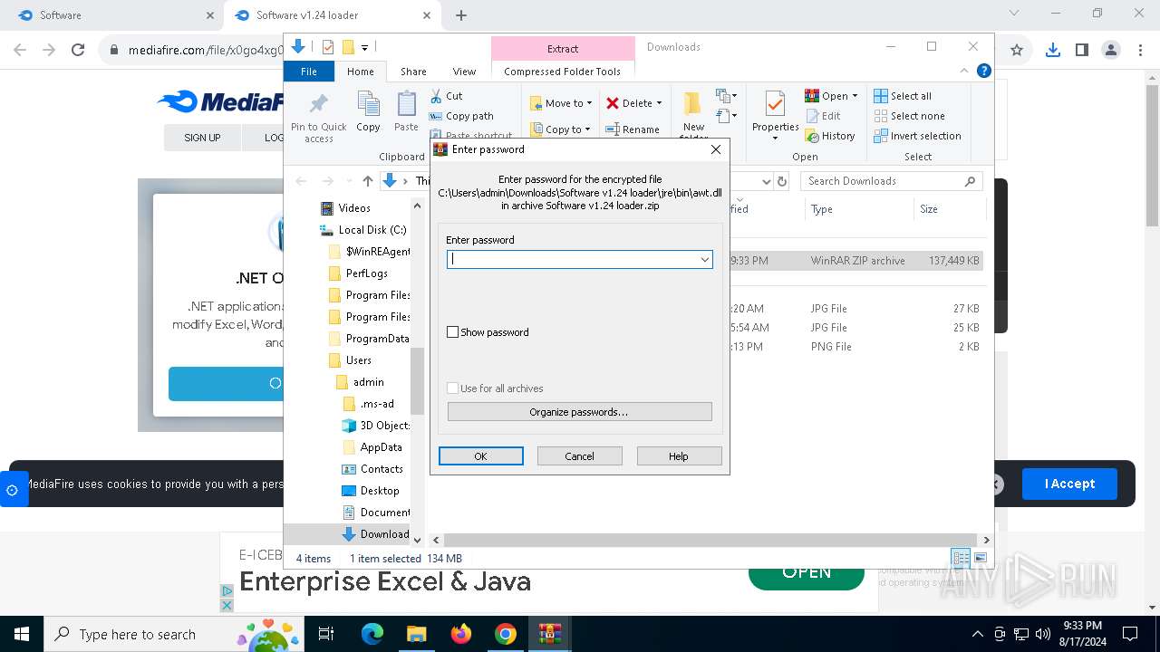Open the quick access toolbar customize dropdown

coord(364,47)
